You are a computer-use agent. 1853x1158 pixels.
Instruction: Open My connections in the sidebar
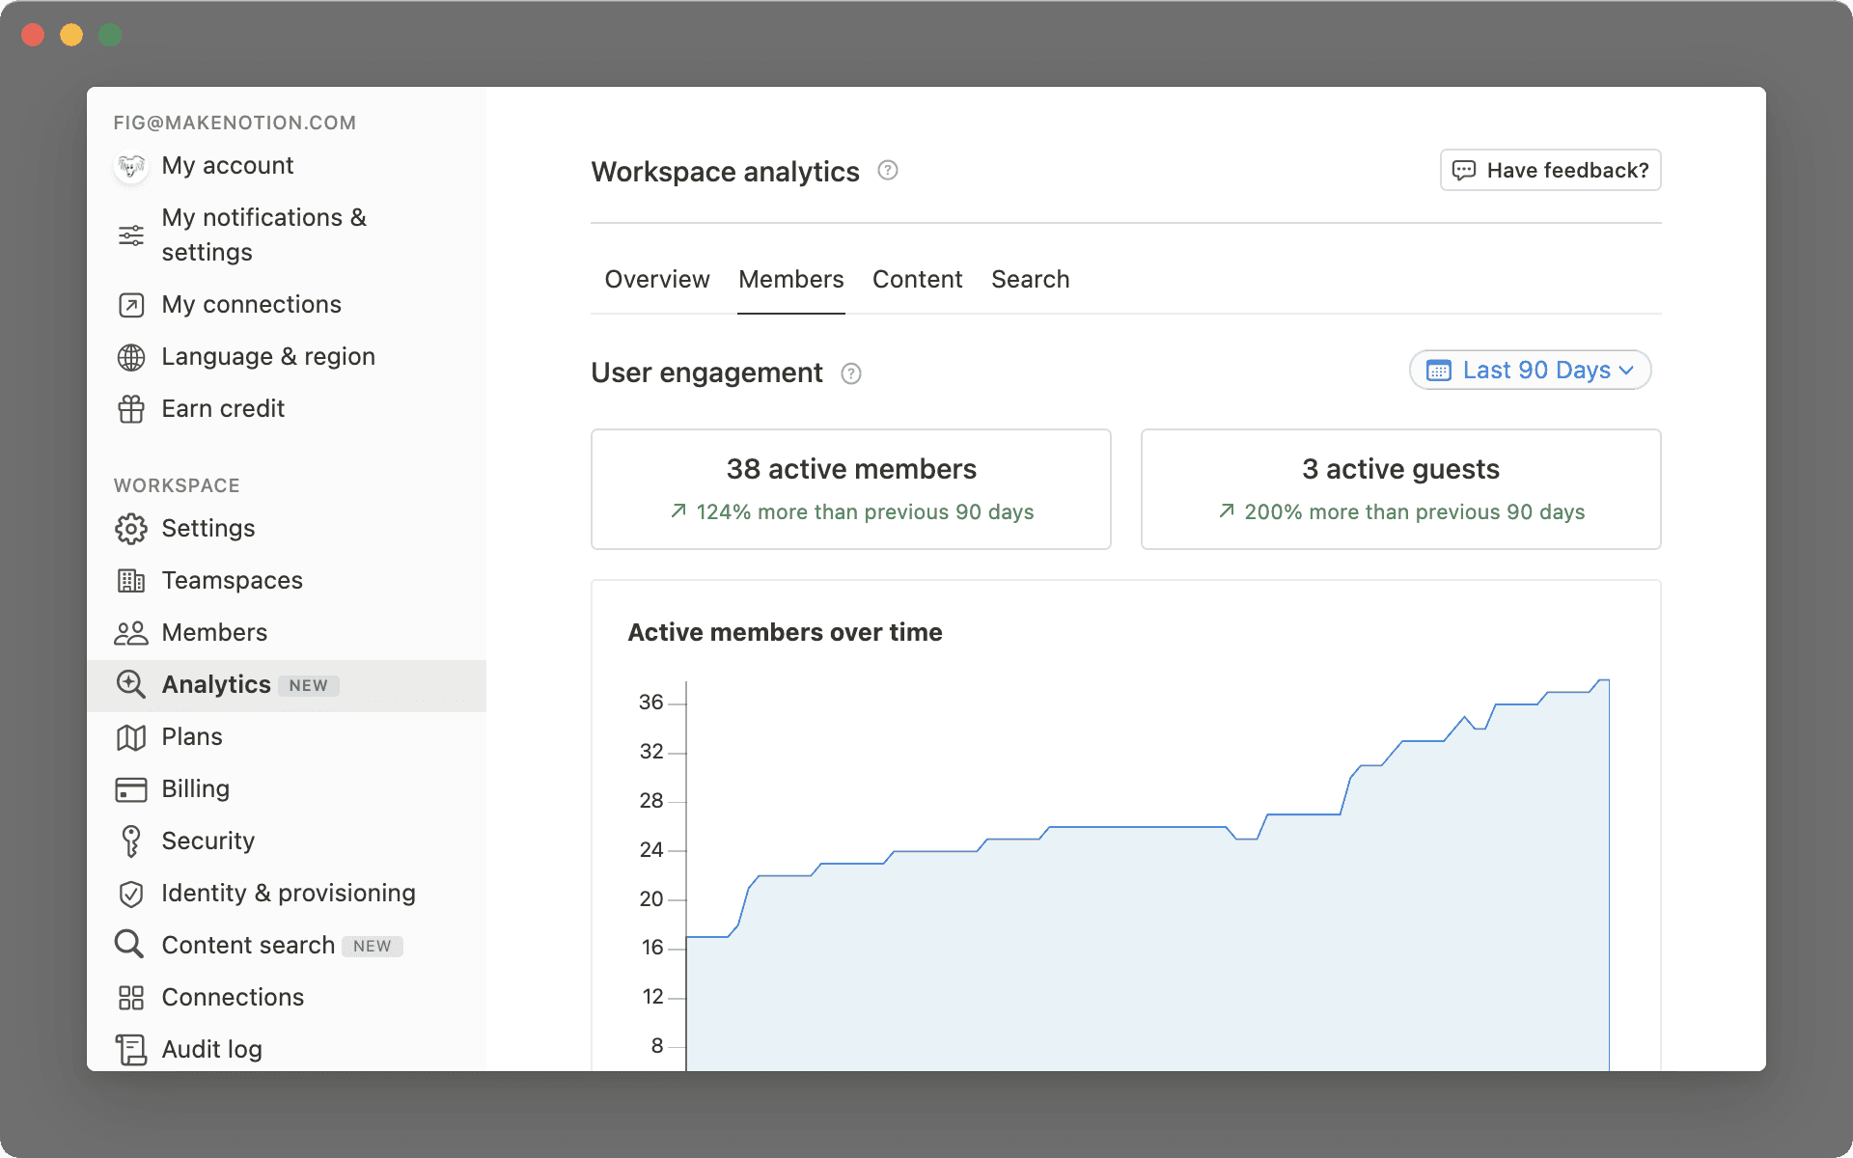pos(251,304)
